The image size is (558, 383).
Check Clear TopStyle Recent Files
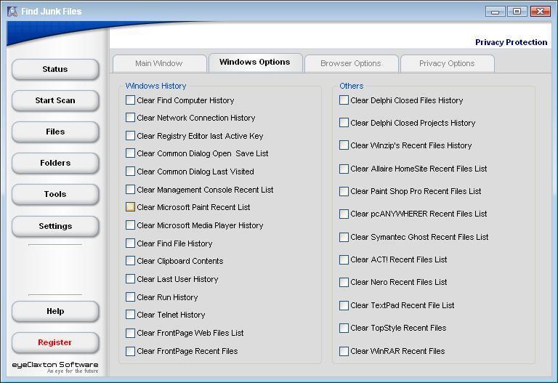coord(344,328)
